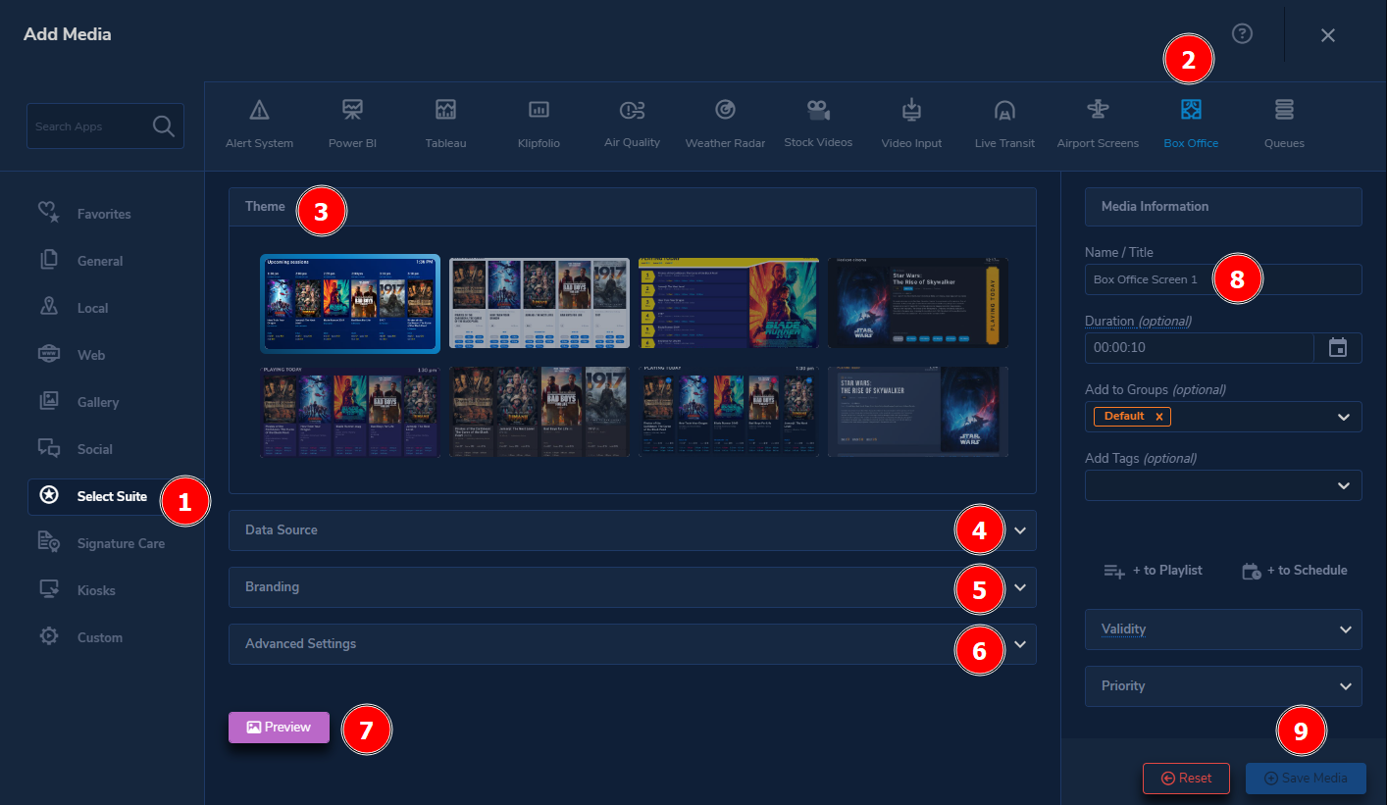1387x805 pixels.
Task: Expand the Priority panel
Action: pyautogui.click(x=1223, y=686)
